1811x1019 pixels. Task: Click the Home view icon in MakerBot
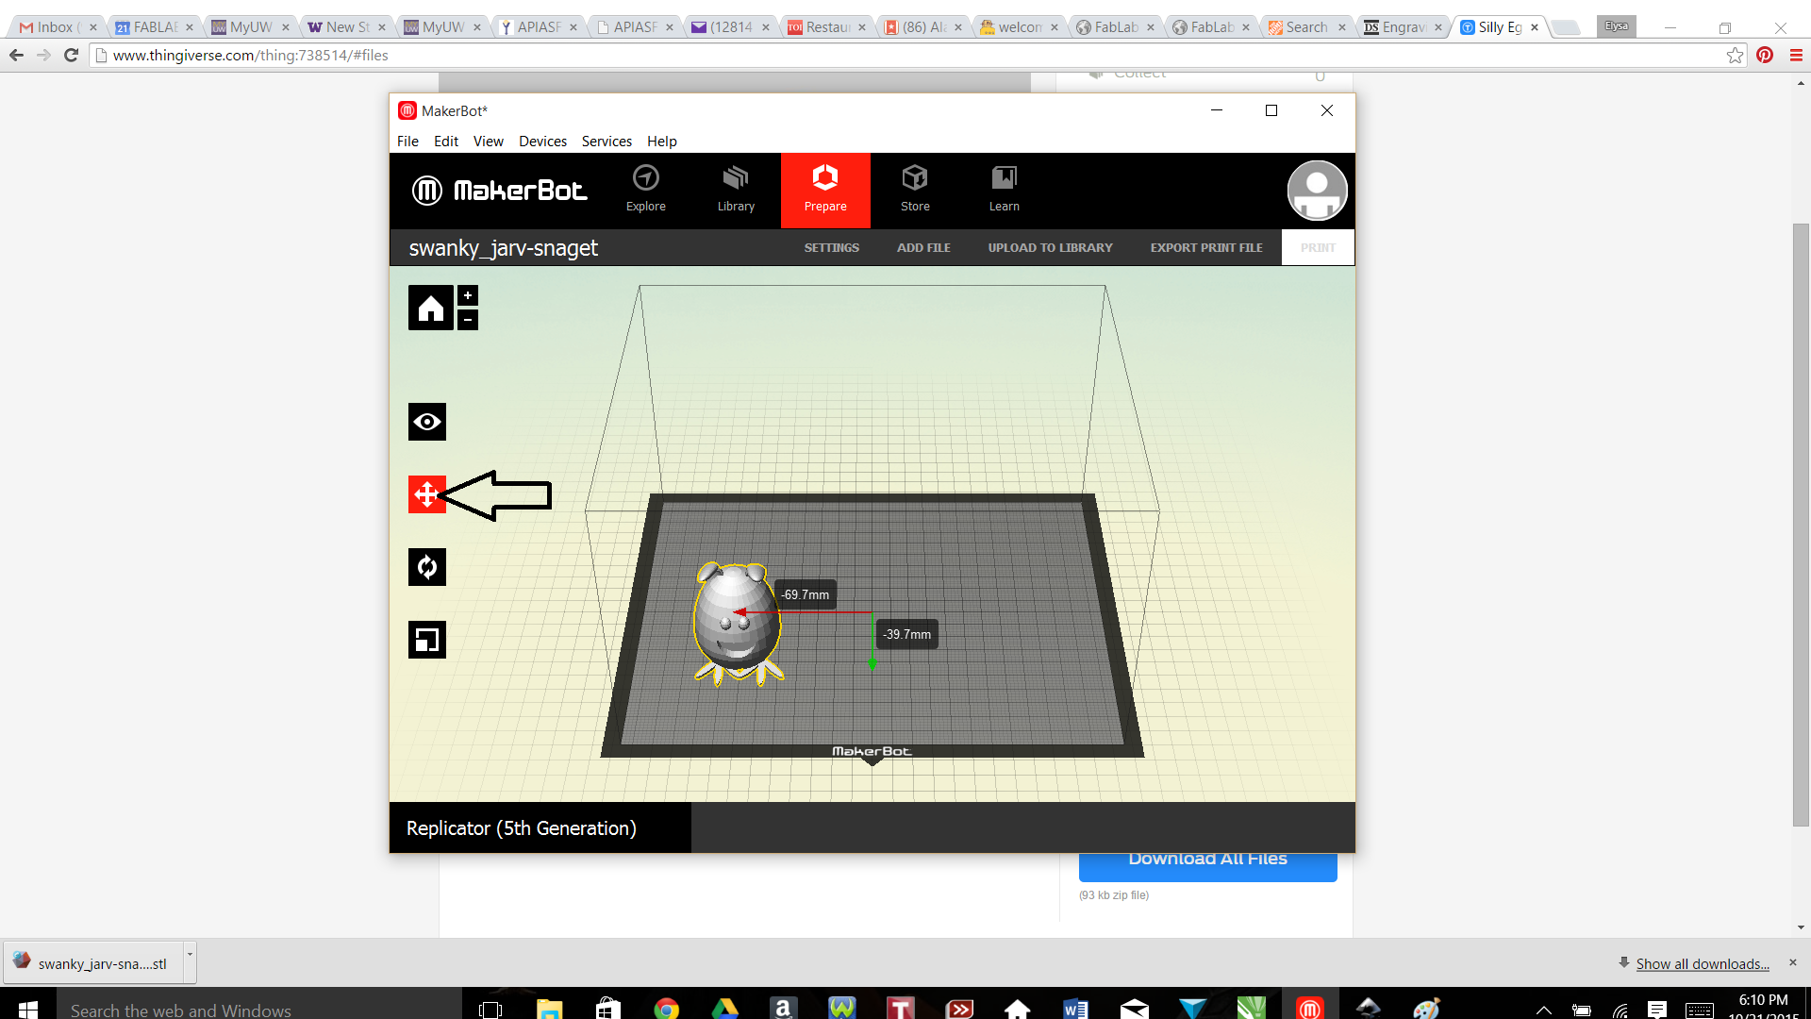click(430, 308)
